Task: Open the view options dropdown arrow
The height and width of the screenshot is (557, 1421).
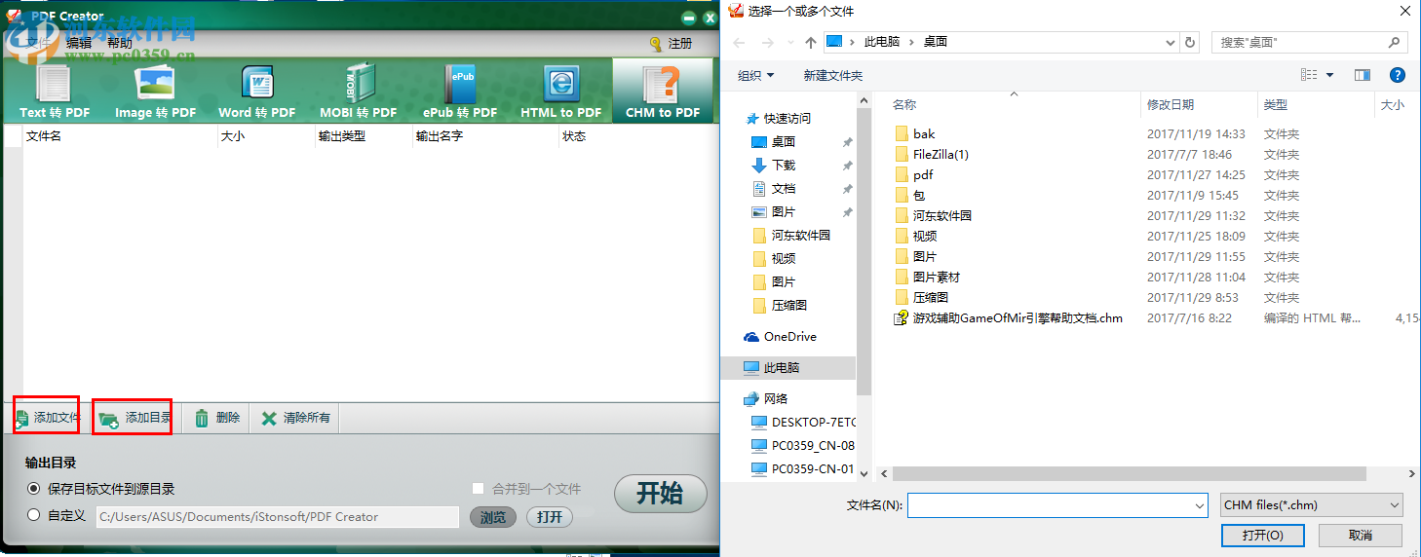Action: click(1330, 75)
